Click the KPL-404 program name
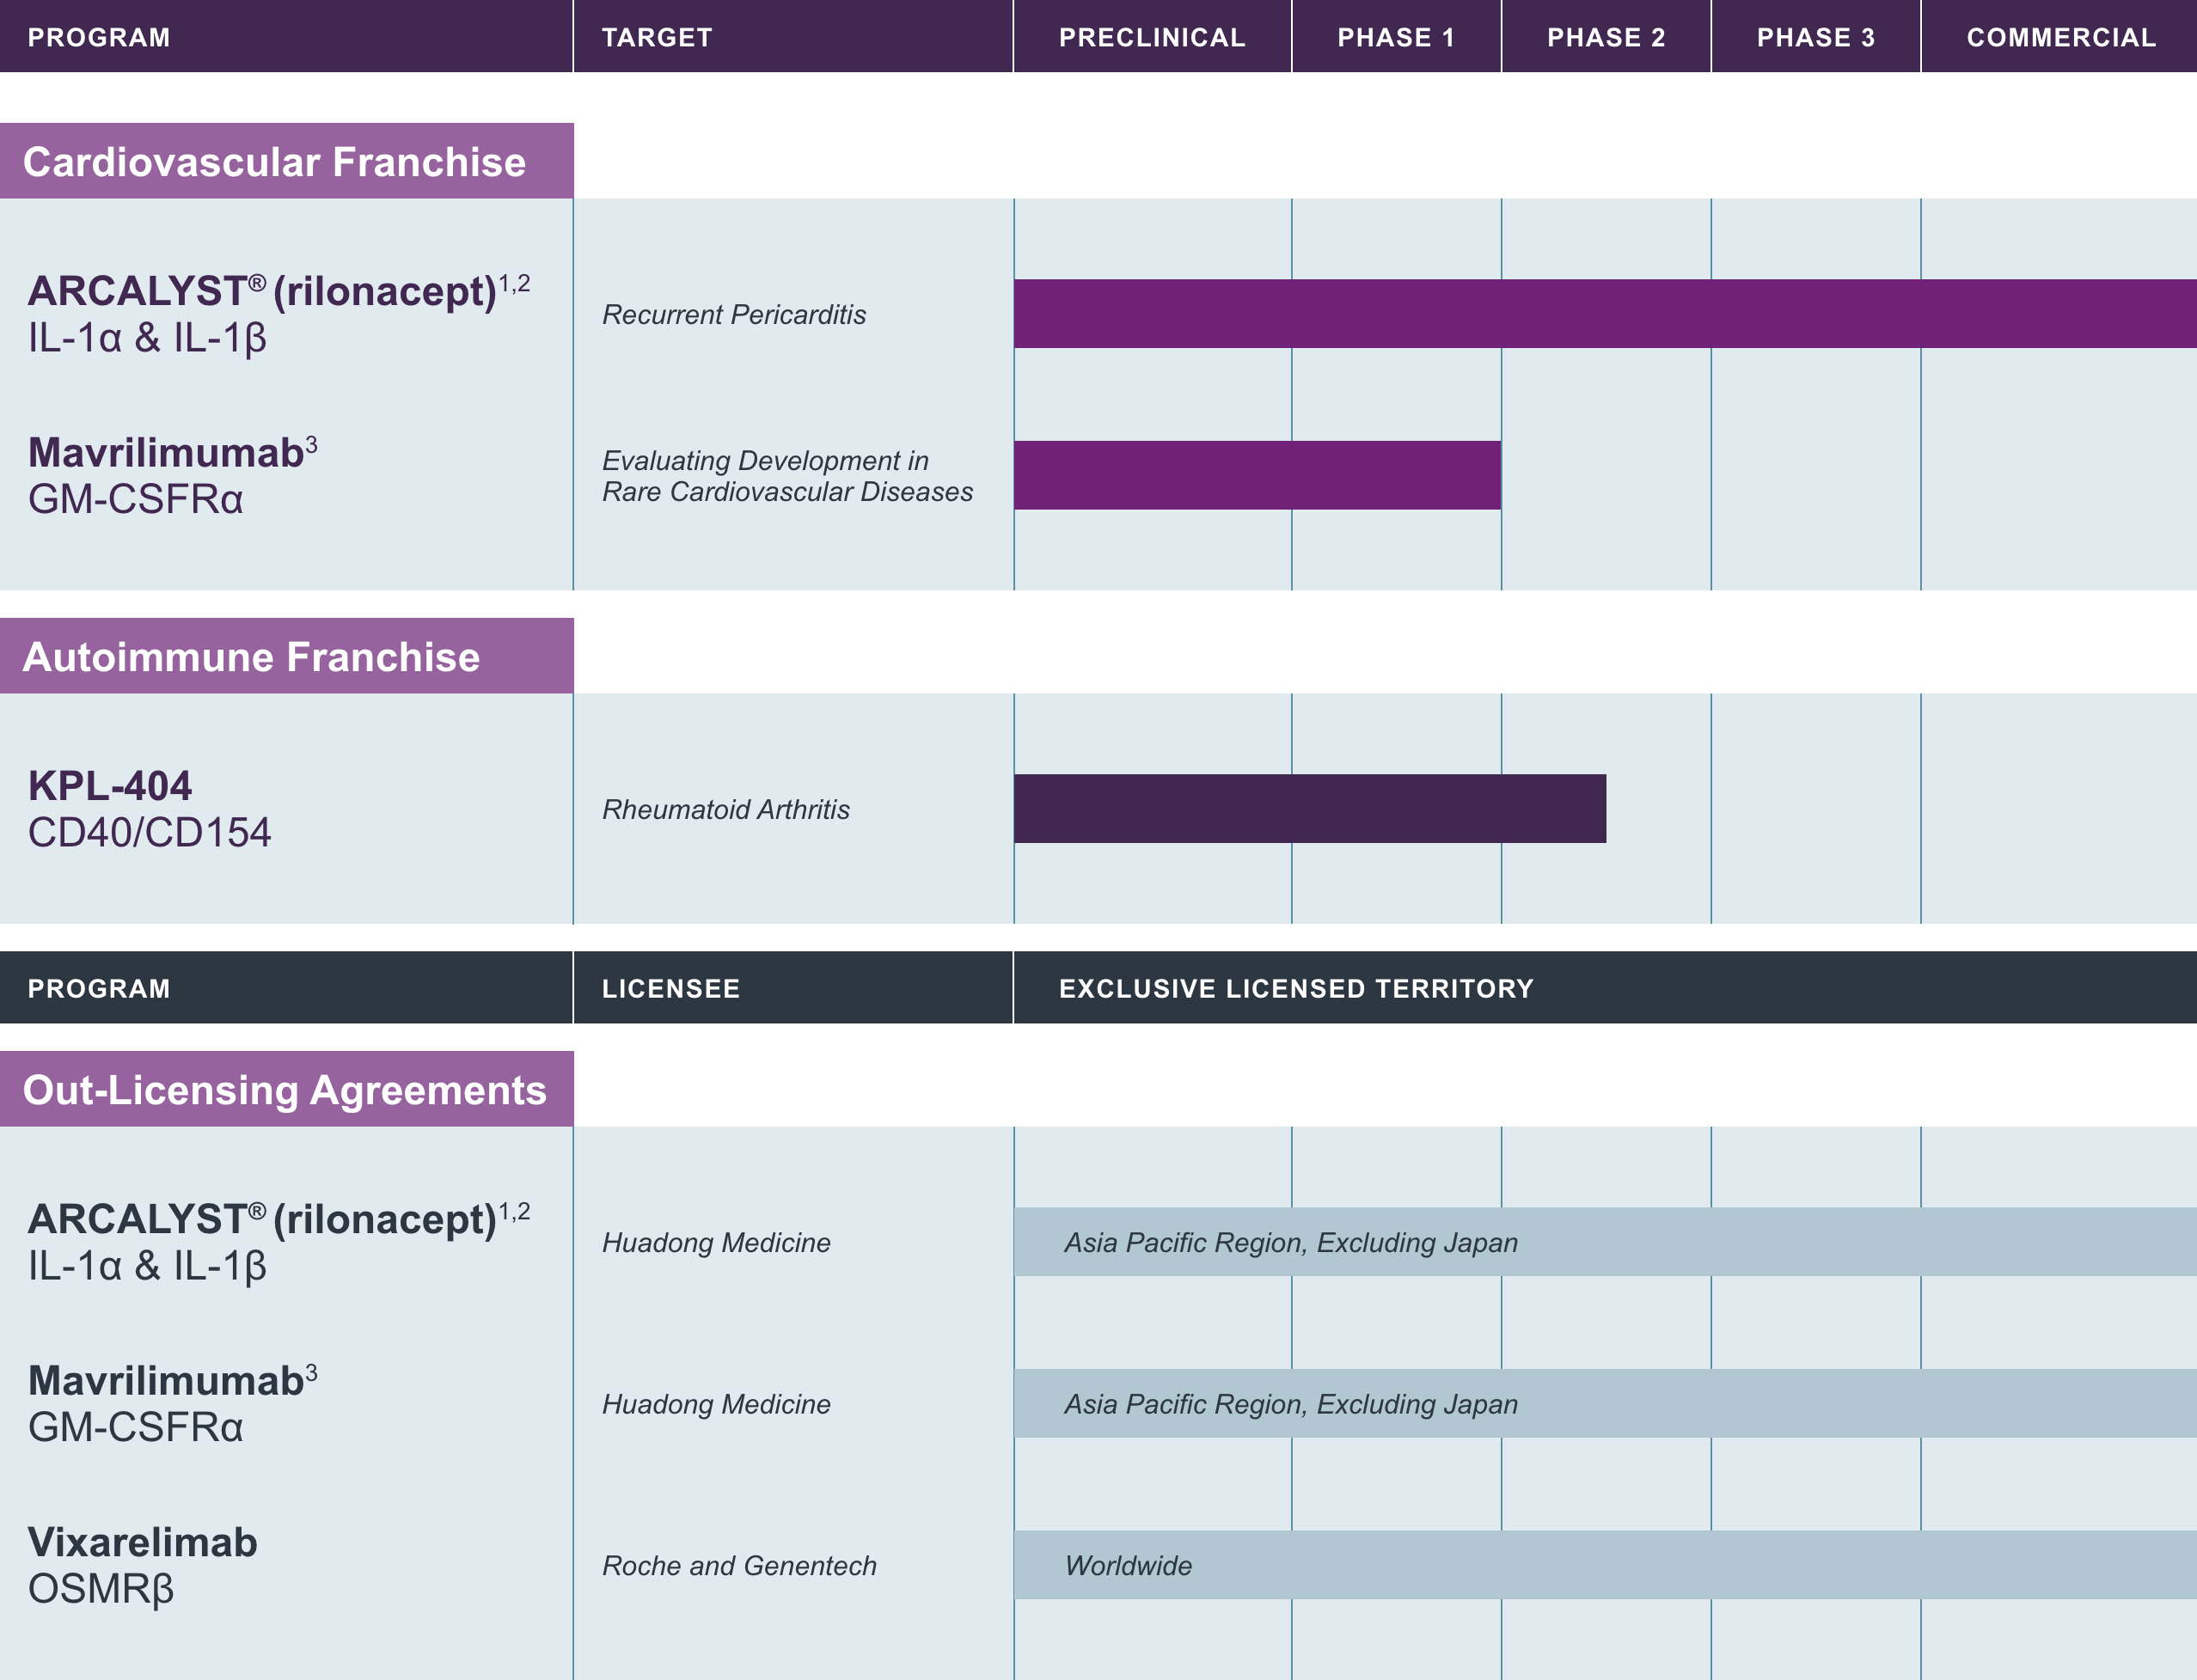Screen dimensions: 2197x1680 pyautogui.click(x=109, y=786)
